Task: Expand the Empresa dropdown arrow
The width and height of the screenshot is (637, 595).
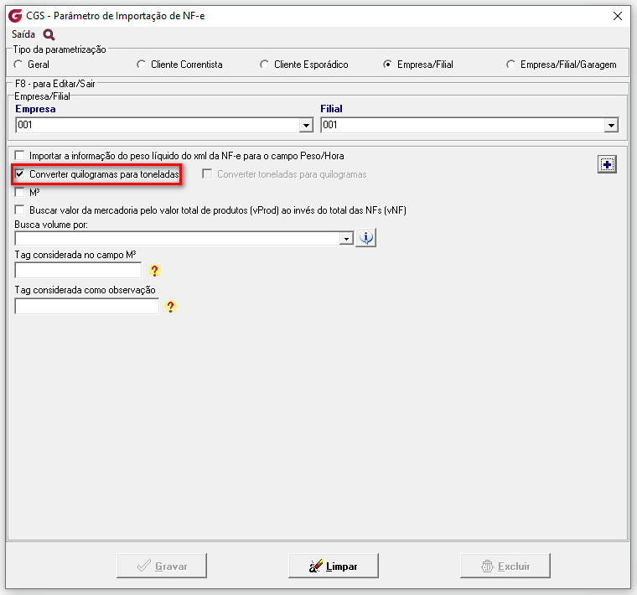Action: click(x=306, y=125)
